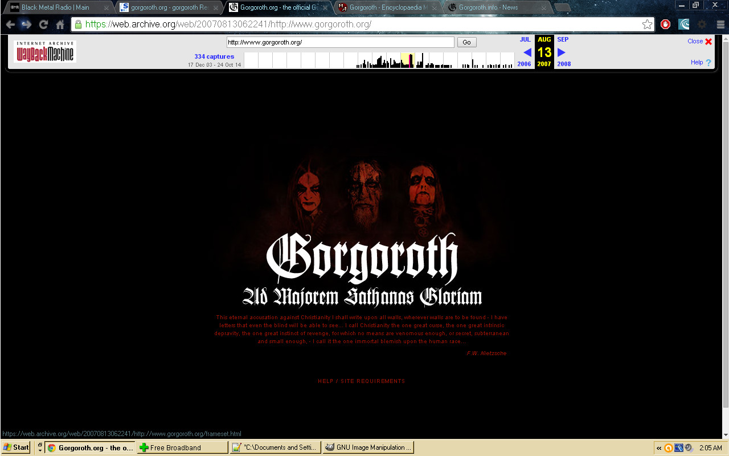Click the 13 capture day number
Image resolution: width=729 pixels, height=456 pixels.
pyautogui.click(x=544, y=52)
